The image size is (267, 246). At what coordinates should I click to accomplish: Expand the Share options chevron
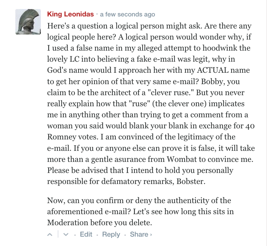(x=151, y=235)
